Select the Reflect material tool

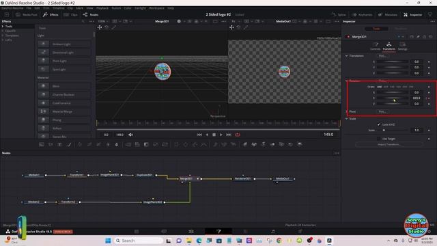(x=64, y=128)
